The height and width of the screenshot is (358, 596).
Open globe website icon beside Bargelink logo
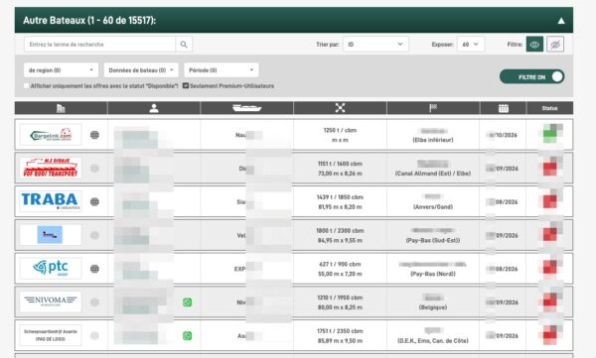(x=94, y=135)
